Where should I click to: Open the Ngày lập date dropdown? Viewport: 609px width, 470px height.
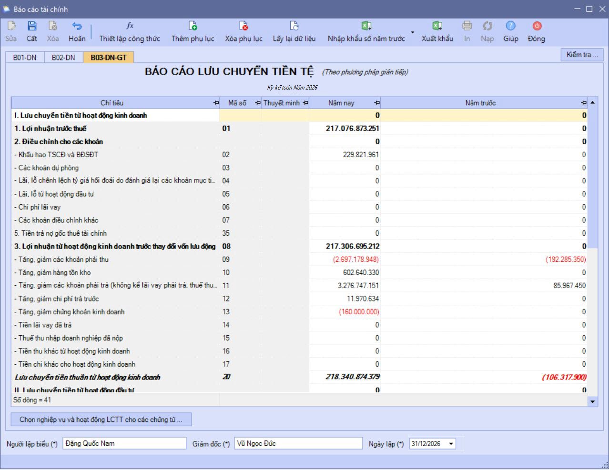tap(451, 444)
